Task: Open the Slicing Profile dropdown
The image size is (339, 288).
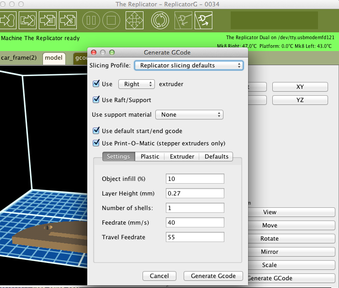Action: (189, 65)
